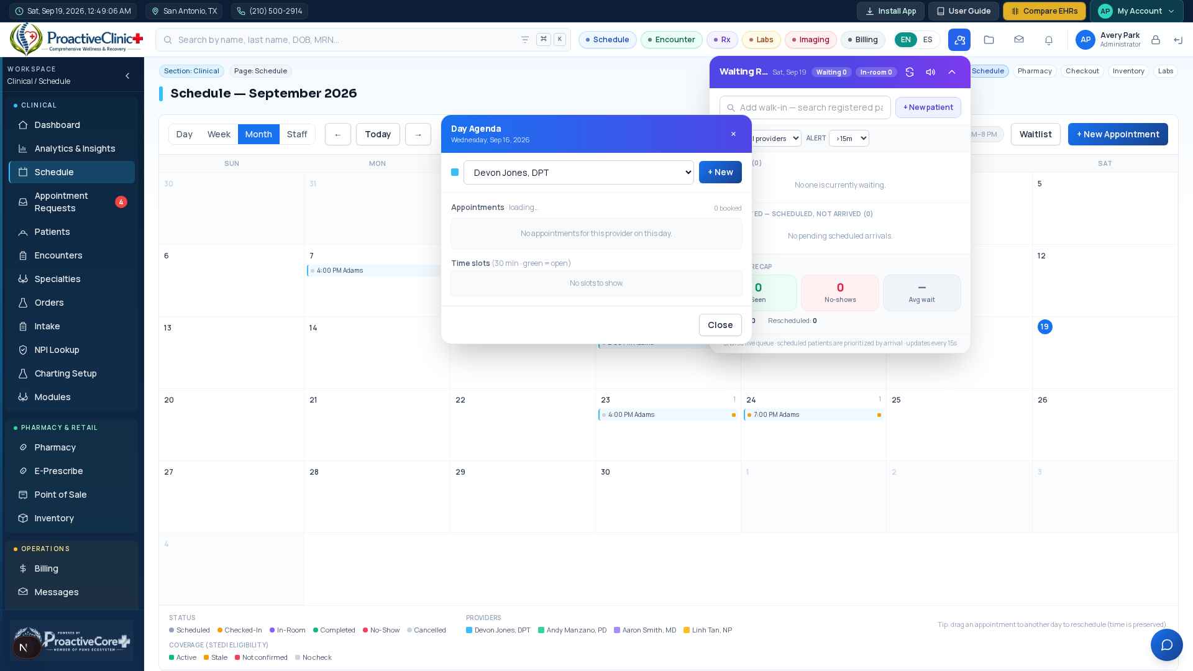Image resolution: width=1193 pixels, height=671 pixels.
Task: Select the Month view
Action: tap(258, 134)
